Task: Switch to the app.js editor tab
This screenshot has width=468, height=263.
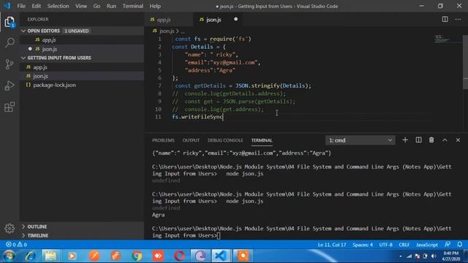Action: coord(169,20)
